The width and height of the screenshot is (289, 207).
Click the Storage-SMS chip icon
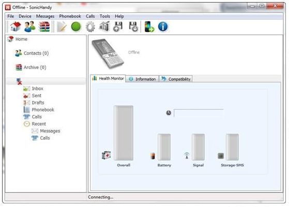[x=221, y=156]
